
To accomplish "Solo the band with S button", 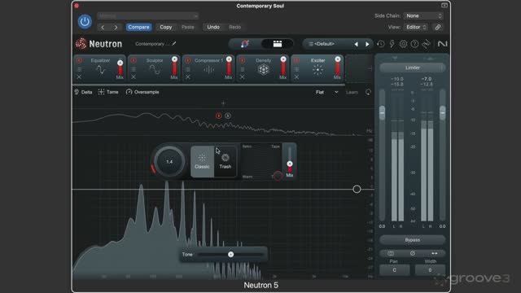I will click(228, 116).
